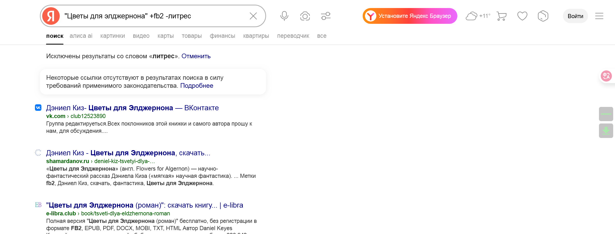Click Отменить to undo word exclusion
Viewport: 615px width, 234px height.
tap(196, 56)
